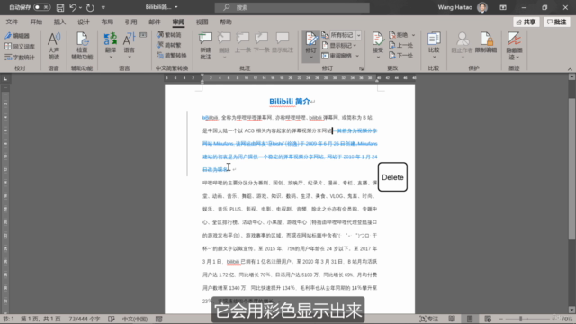
Task: Switch to the 布局 layout tab
Action: point(107,22)
